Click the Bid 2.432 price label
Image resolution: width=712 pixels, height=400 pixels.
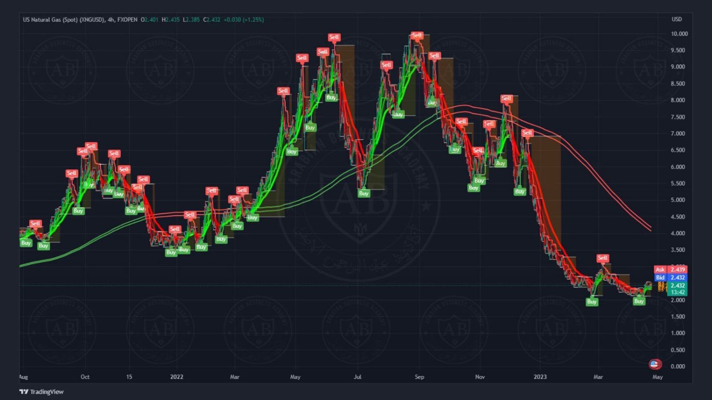(670, 277)
